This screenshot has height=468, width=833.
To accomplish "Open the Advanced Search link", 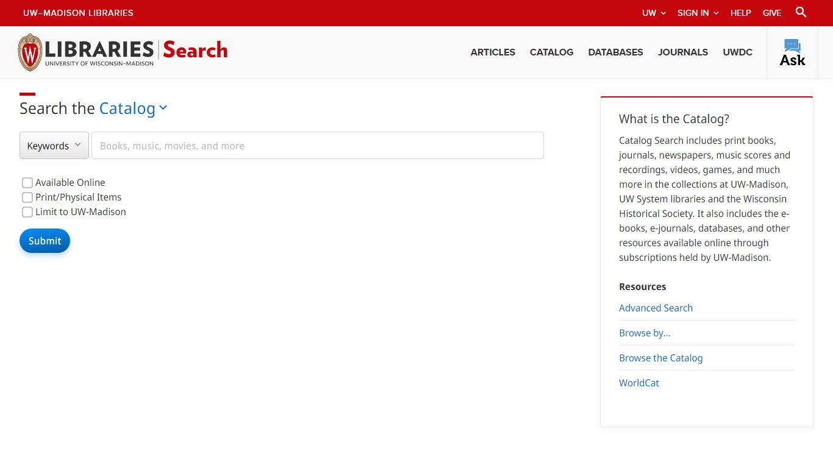I will tap(656, 308).
